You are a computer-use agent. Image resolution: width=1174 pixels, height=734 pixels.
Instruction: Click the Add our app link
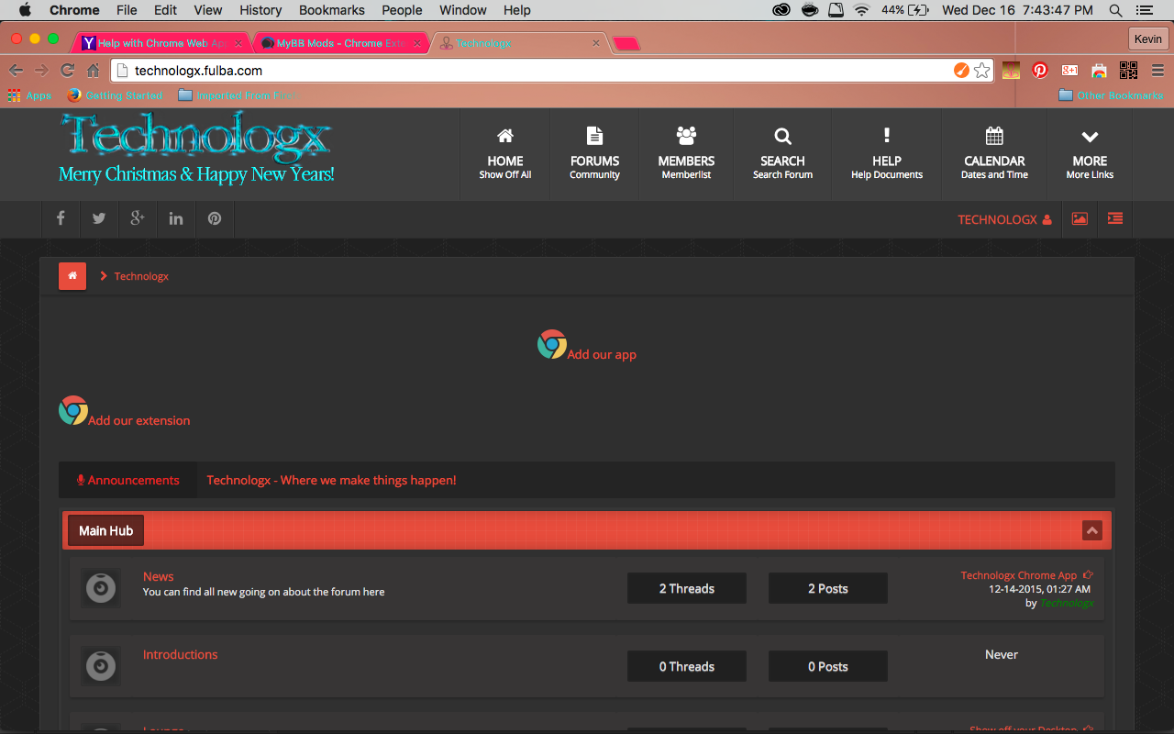pyautogui.click(x=602, y=354)
